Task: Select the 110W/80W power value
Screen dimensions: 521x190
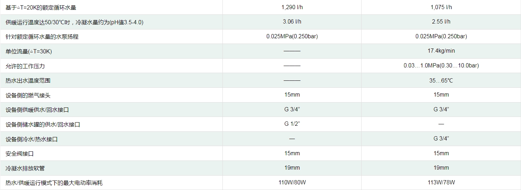Action: pos(292,182)
